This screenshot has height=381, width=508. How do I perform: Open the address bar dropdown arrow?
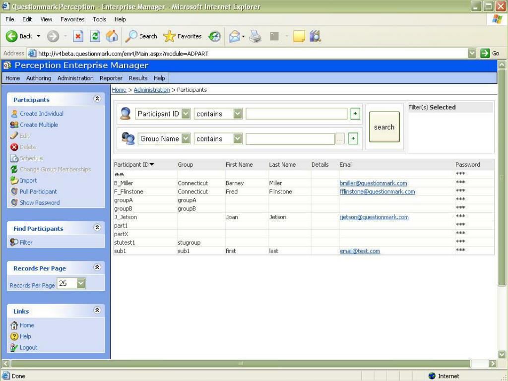(x=472, y=53)
